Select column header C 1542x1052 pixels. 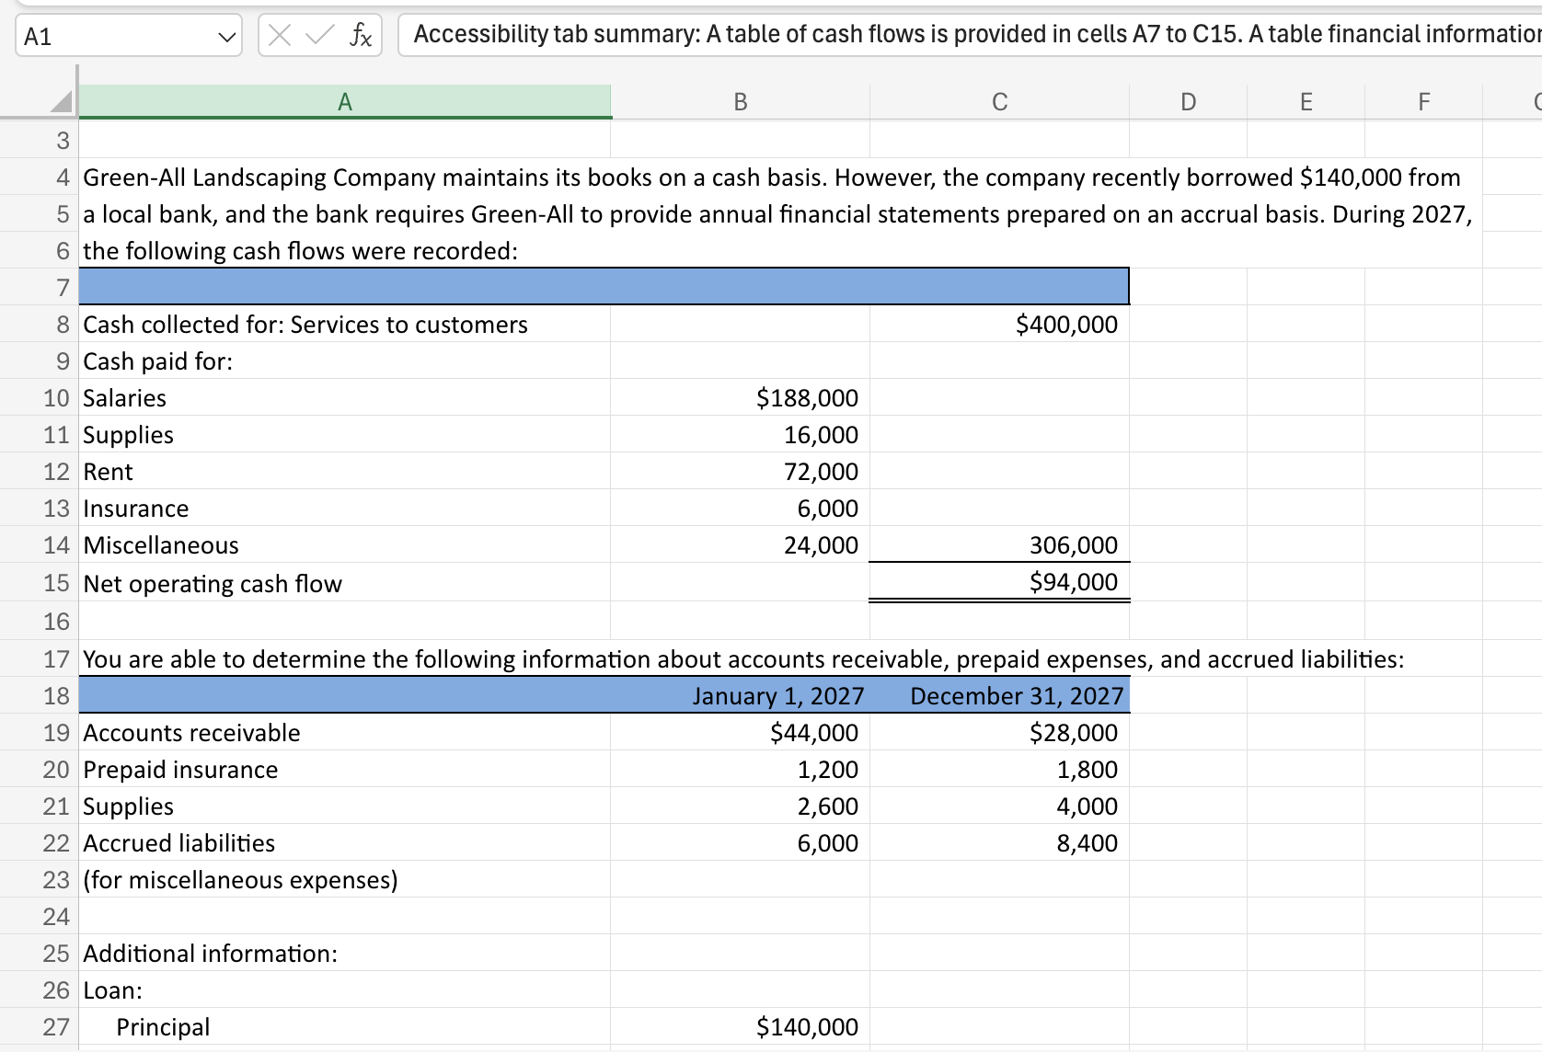[x=998, y=101]
